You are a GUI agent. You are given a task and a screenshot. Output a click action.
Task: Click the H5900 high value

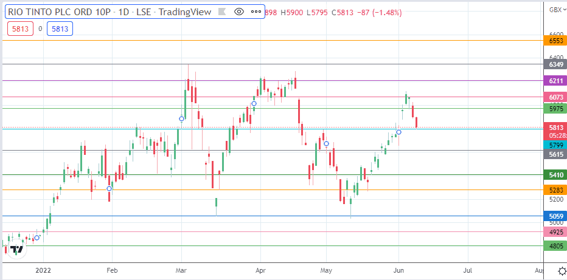[x=292, y=13]
